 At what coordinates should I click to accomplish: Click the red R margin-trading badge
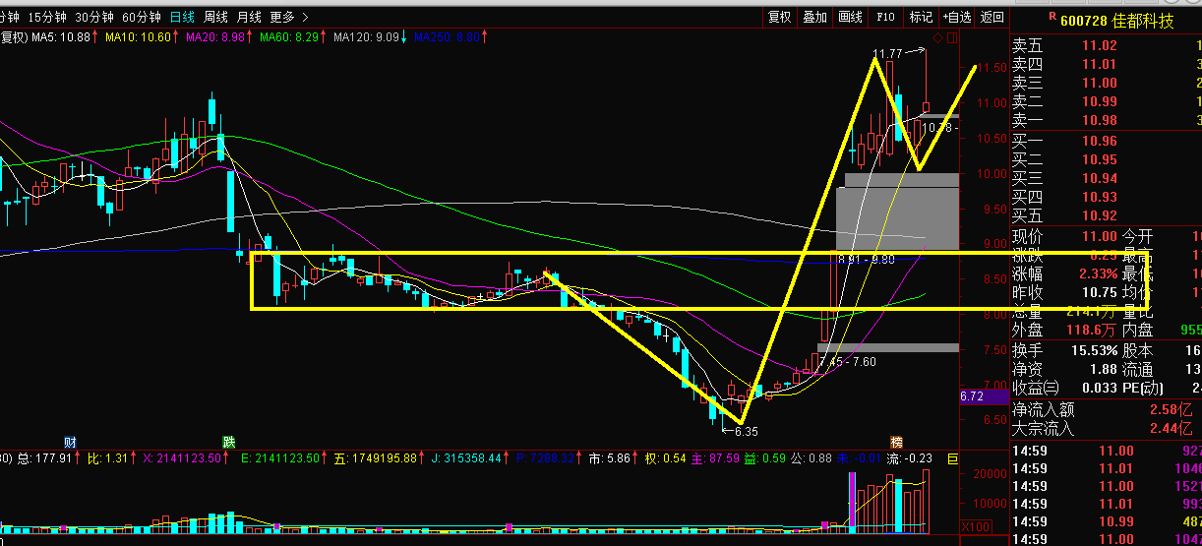tap(1052, 18)
